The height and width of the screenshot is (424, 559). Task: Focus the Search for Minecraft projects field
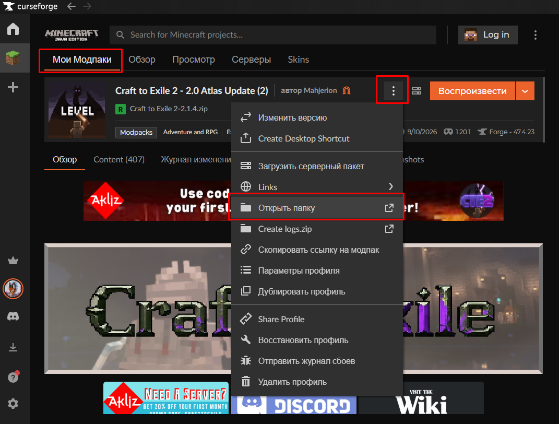pyautogui.click(x=273, y=35)
